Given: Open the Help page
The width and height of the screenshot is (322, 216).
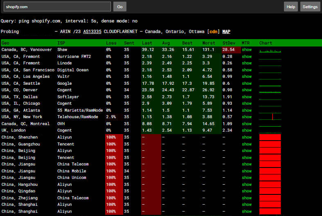Looking at the screenshot, I should [290, 7].
